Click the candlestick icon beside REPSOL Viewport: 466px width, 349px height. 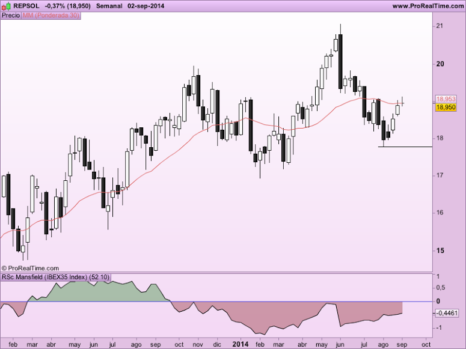tap(7, 6)
